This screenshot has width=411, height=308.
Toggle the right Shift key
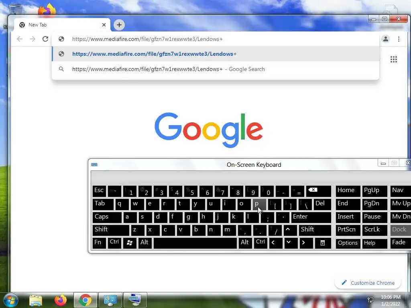(315, 230)
